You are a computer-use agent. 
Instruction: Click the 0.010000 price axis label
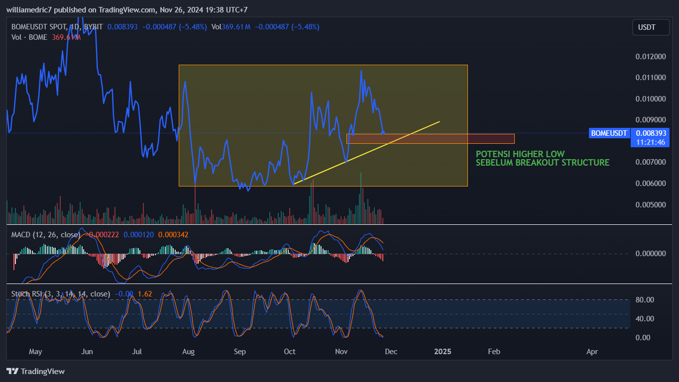[x=651, y=98]
